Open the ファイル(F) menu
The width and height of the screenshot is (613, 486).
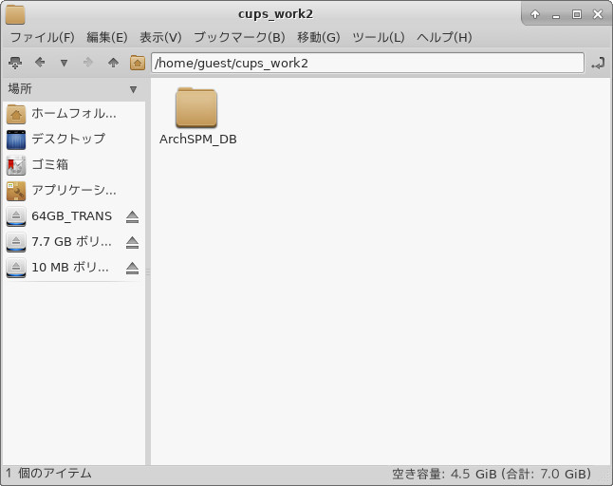[x=42, y=37]
